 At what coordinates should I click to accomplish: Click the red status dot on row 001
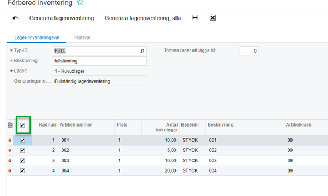[10, 140]
